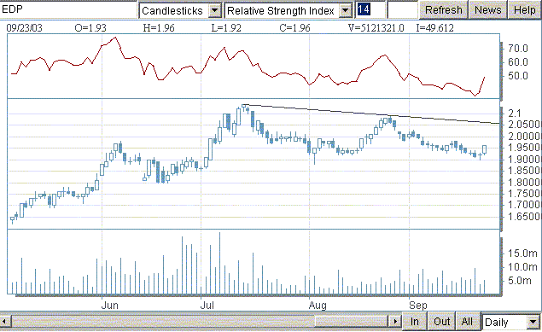The width and height of the screenshot is (542, 332).
Task: Click the Jul month label
Action: pyautogui.click(x=207, y=306)
